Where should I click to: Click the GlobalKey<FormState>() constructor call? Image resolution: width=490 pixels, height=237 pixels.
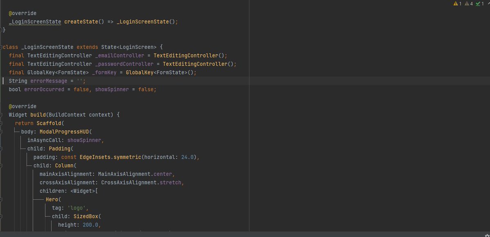click(160, 73)
